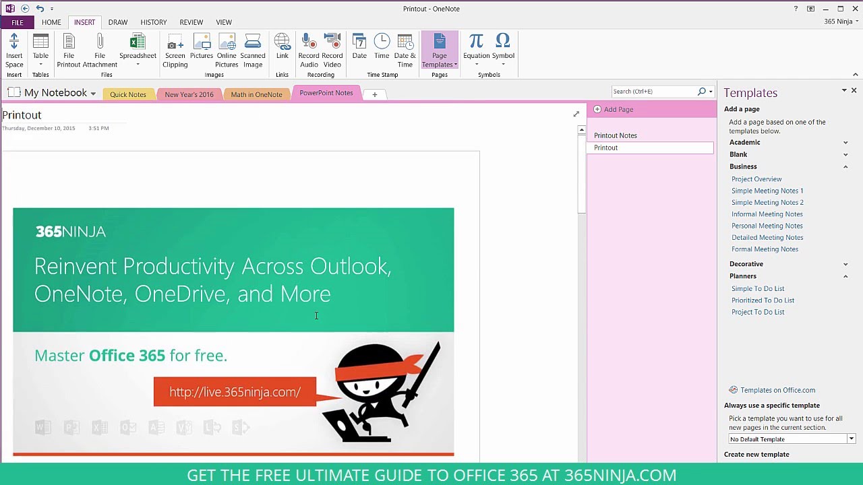Screen dimensions: 863x485
Task: Expand the My Notebook dropdown
Action: click(93, 94)
